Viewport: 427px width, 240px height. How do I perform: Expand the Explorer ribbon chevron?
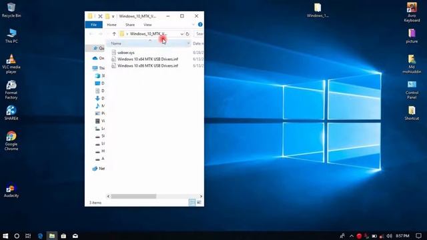pos(193,25)
